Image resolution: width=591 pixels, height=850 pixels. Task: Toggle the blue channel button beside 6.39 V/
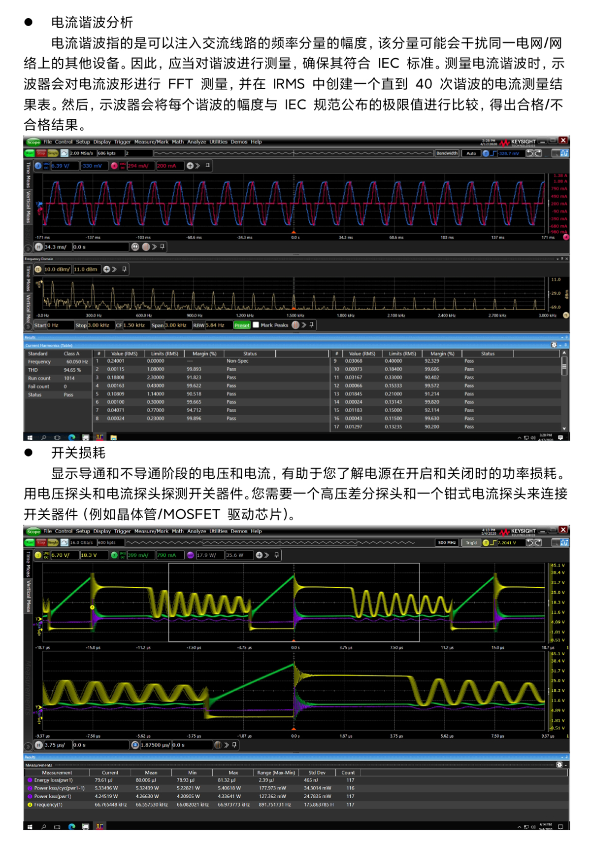(38, 166)
